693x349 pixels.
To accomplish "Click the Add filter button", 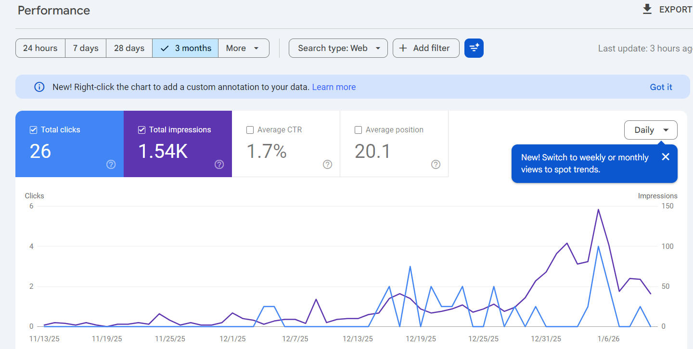I will (426, 48).
